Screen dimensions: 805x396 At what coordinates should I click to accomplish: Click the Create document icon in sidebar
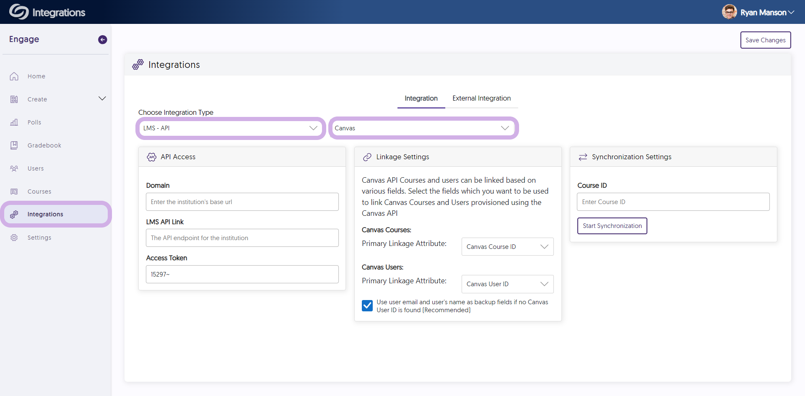(14, 99)
